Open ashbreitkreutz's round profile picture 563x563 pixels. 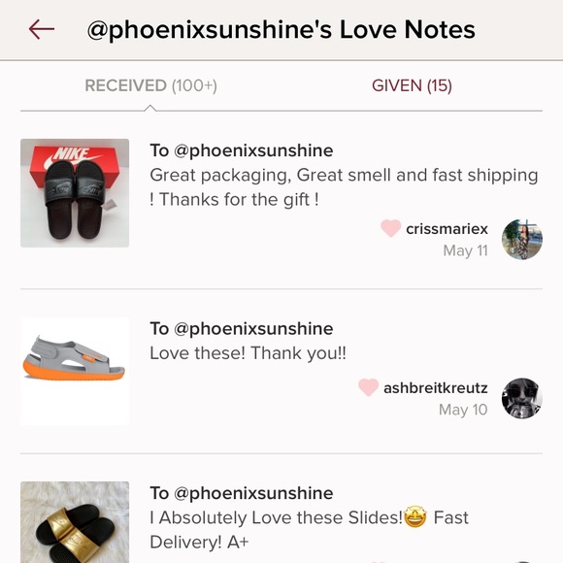(521, 398)
